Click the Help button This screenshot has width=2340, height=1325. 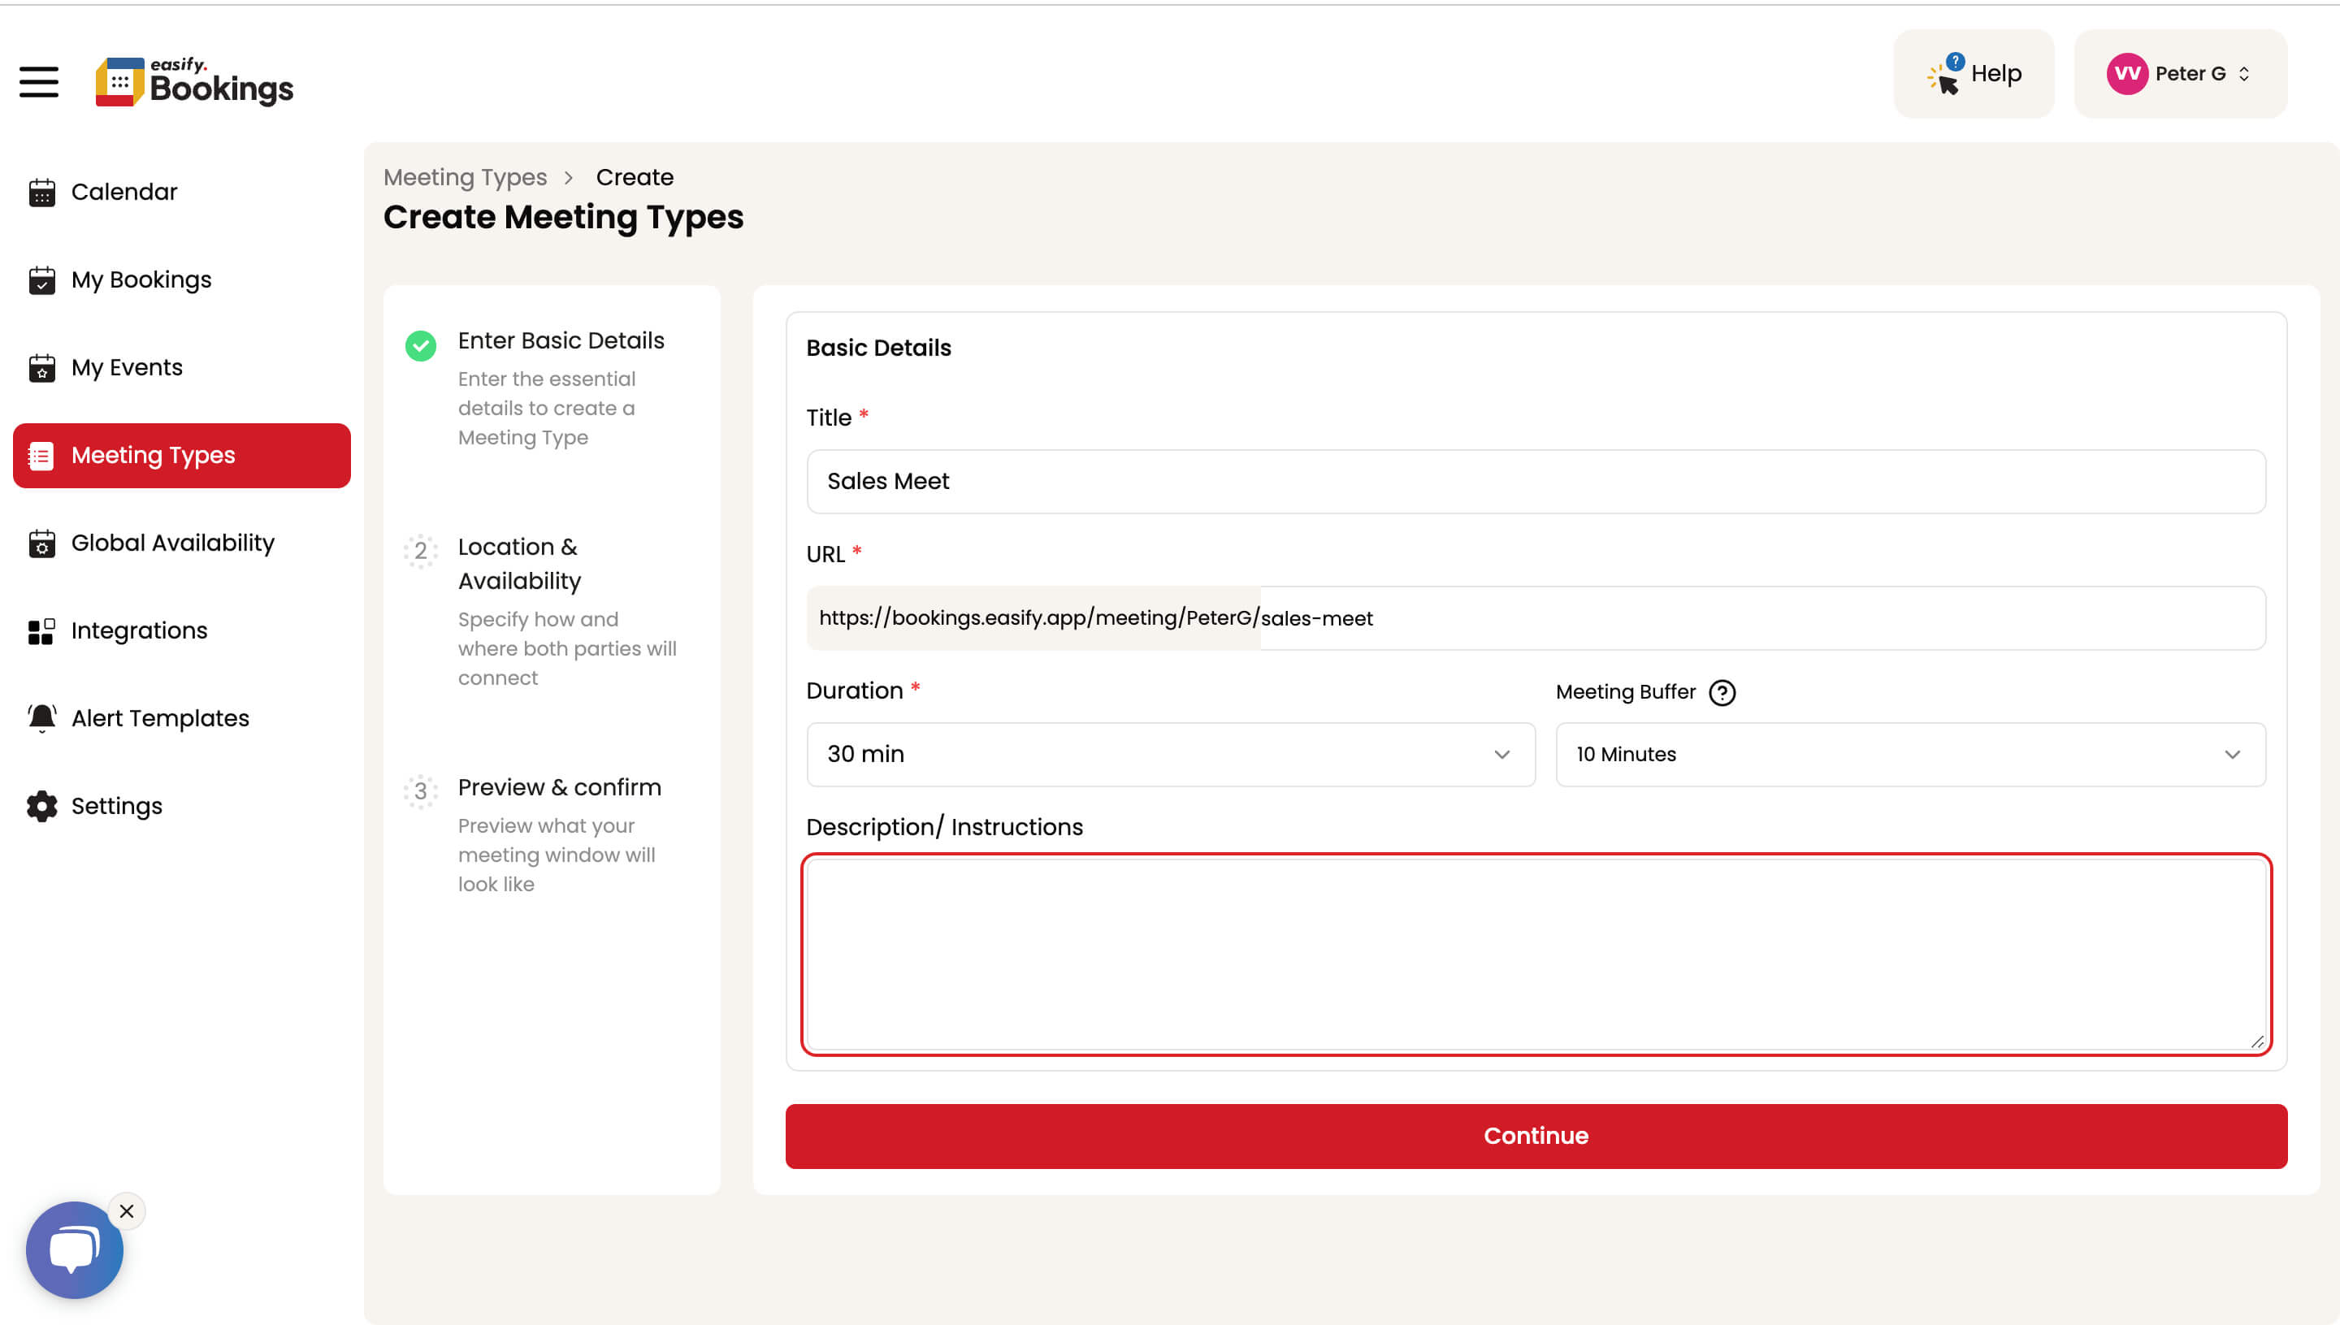click(1974, 74)
